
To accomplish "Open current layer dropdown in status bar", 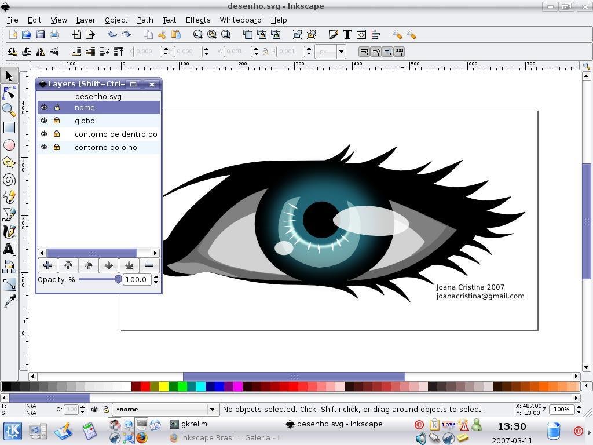I will 212,410.
